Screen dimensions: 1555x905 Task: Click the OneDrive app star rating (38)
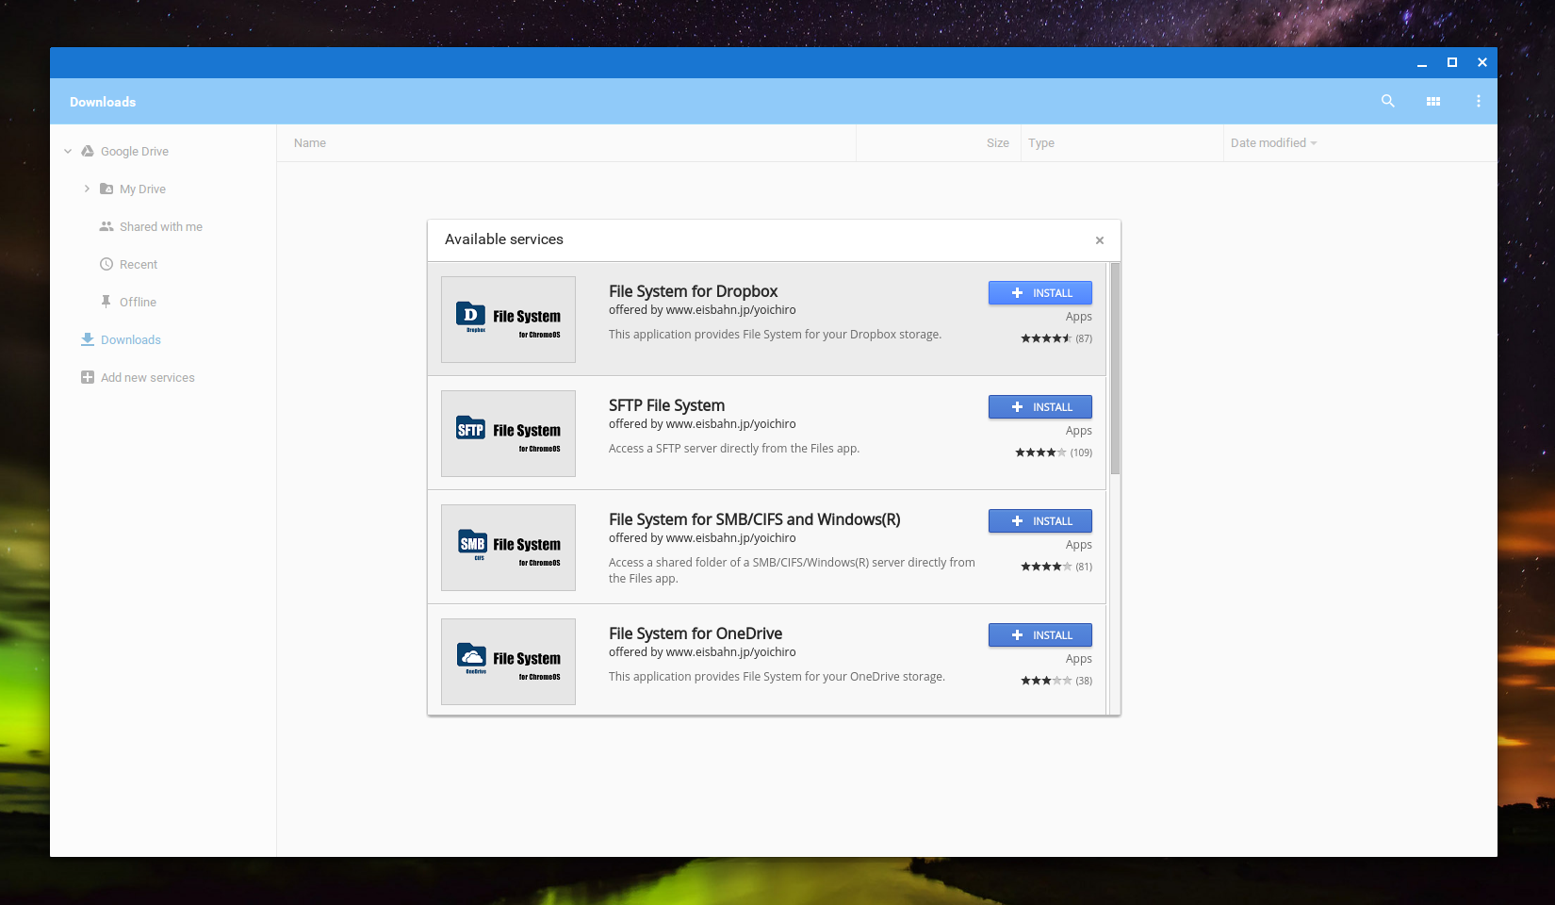tap(1056, 681)
